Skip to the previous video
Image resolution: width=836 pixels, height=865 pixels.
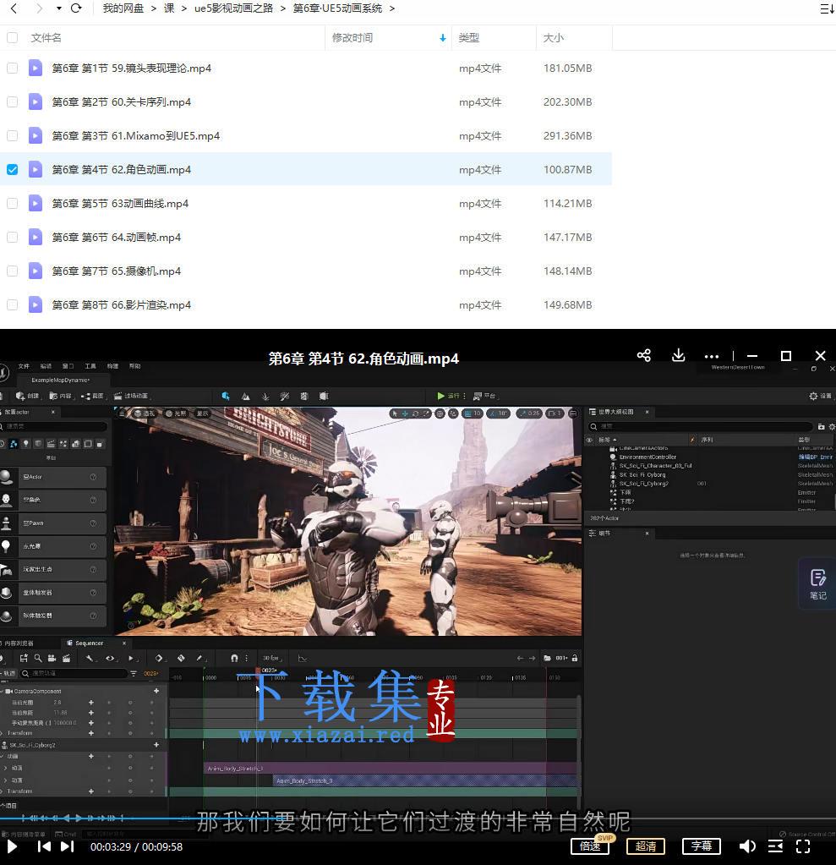44,846
